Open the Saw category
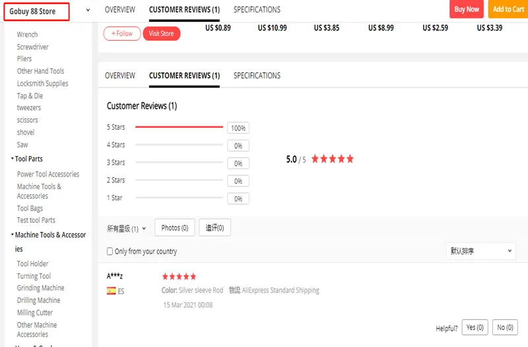 point(22,145)
